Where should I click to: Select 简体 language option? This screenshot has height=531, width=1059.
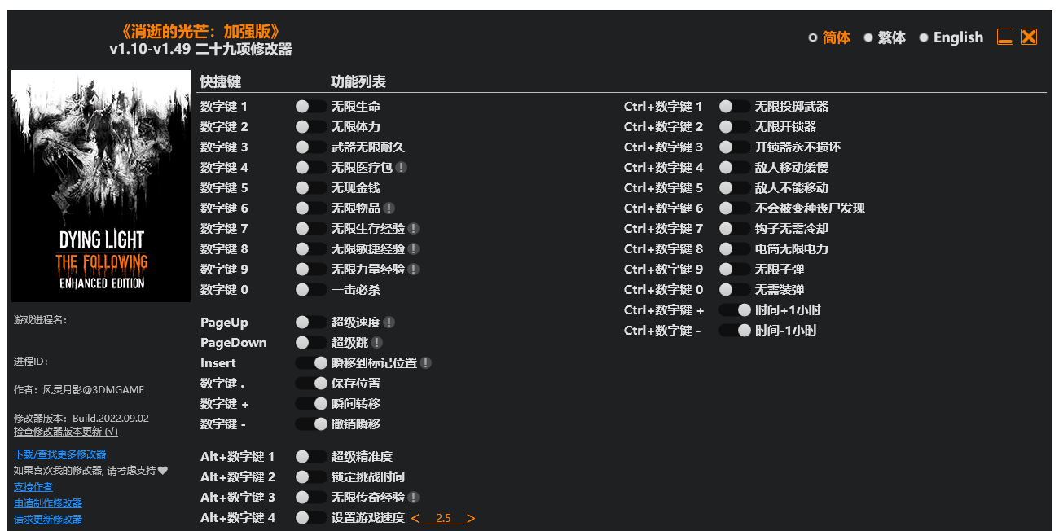pyautogui.click(x=829, y=37)
